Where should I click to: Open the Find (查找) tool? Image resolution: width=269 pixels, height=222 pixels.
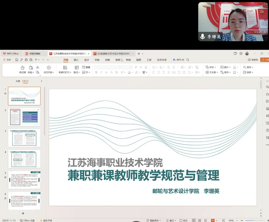tap(249, 67)
